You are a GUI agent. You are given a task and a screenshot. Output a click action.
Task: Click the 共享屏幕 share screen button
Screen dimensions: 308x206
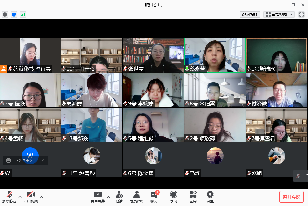(98, 197)
